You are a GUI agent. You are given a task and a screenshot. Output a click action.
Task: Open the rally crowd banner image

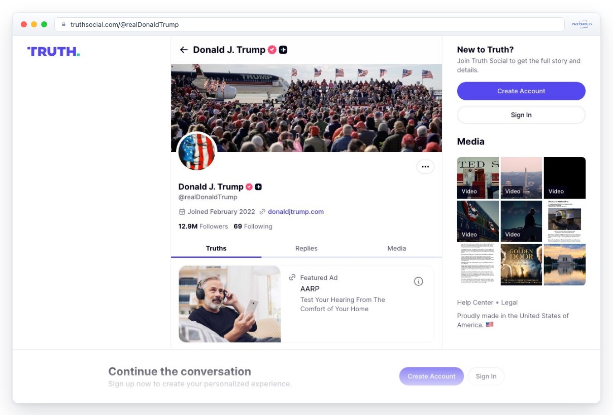pos(306,108)
